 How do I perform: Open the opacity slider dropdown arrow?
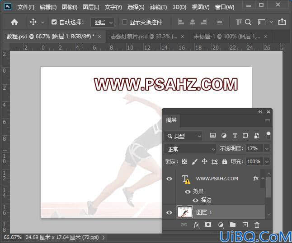[x=267, y=149]
